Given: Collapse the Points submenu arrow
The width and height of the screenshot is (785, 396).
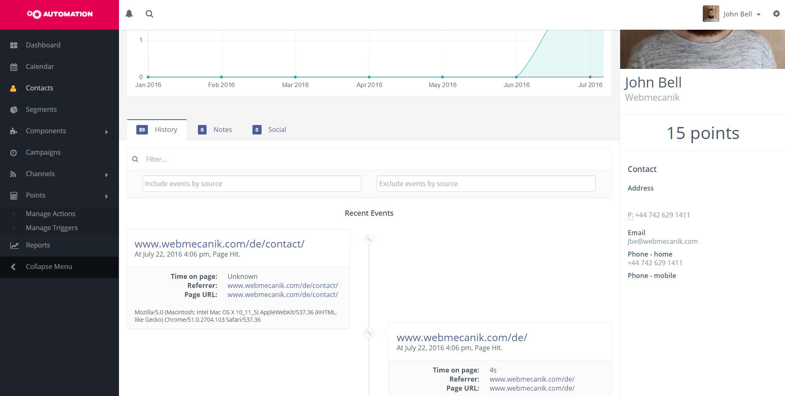Looking at the screenshot, I should [107, 196].
